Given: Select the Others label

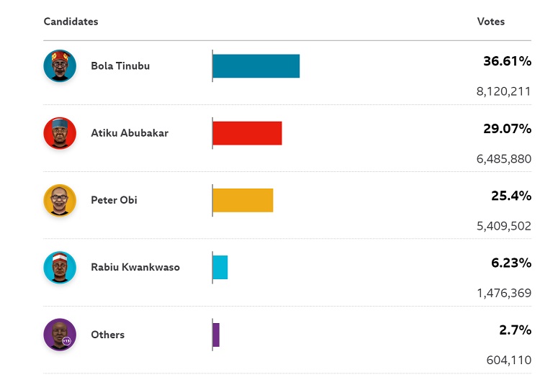Looking at the screenshot, I should 107,335.
